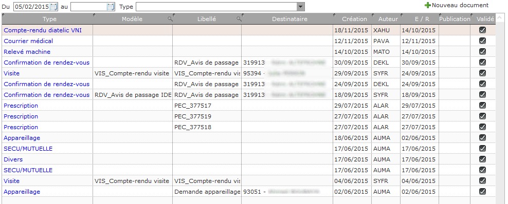The image size is (508, 204).
Task: Click the sort arrows on Type column
Action: 3,15
